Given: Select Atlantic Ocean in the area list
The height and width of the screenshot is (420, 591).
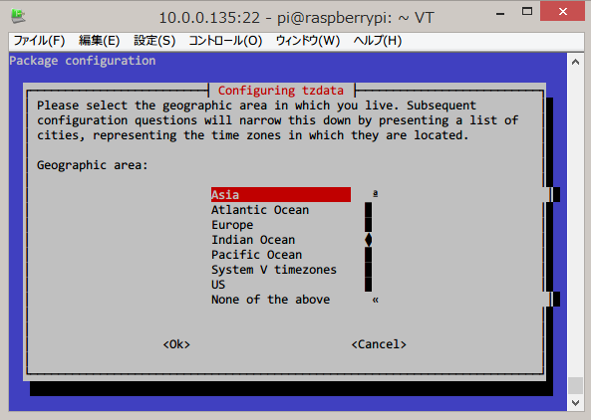Looking at the screenshot, I should click(260, 210).
